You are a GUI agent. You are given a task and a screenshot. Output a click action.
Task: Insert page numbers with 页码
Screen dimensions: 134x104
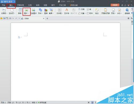pyautogui.click(x=113, y=11)
